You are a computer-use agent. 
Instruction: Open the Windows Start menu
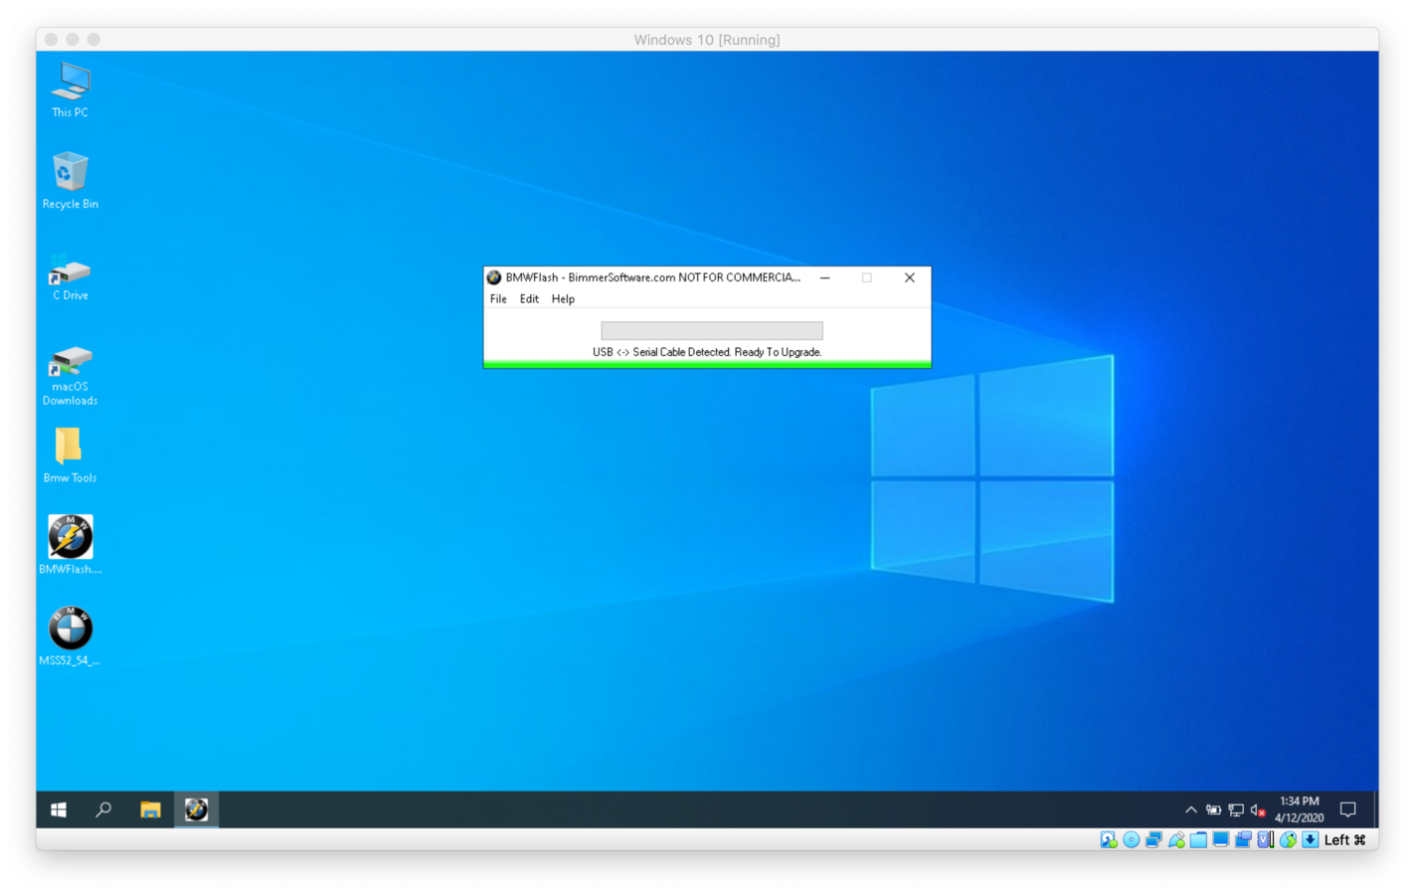coord(59,809)
